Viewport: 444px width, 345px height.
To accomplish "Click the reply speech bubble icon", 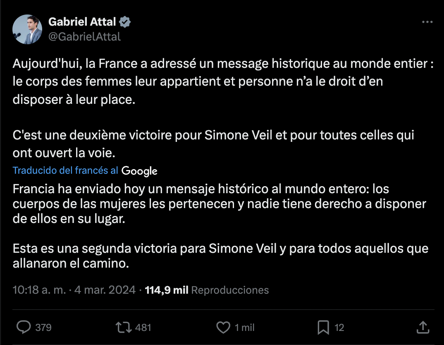I will pos(24,328).
